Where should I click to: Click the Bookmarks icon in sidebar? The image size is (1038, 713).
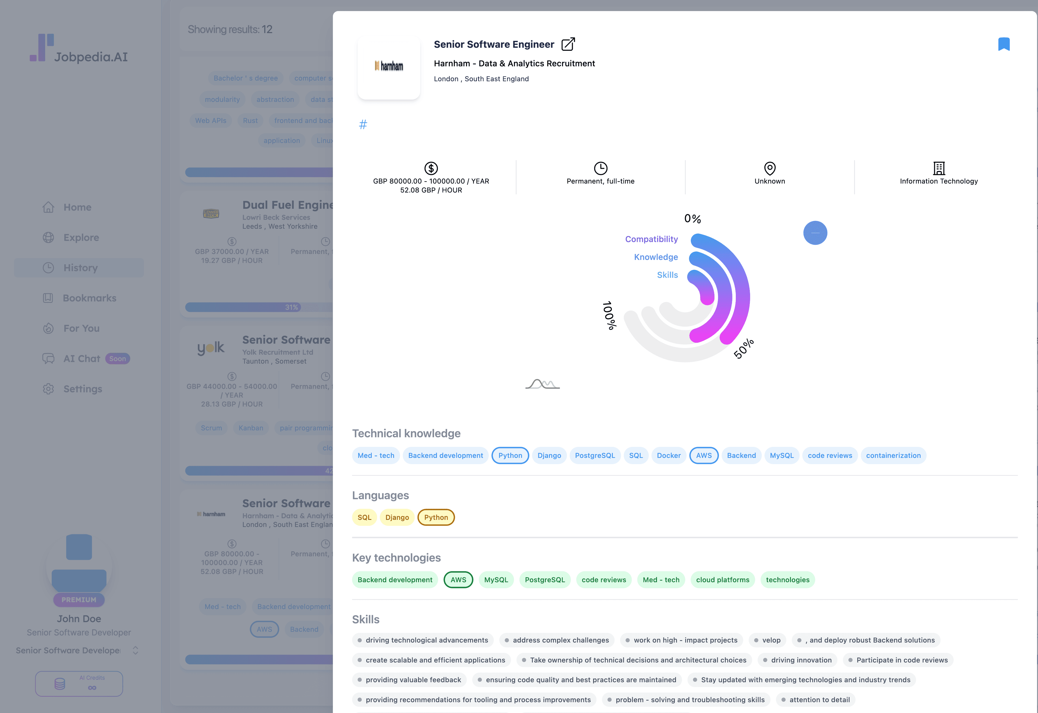click(48, 298)
